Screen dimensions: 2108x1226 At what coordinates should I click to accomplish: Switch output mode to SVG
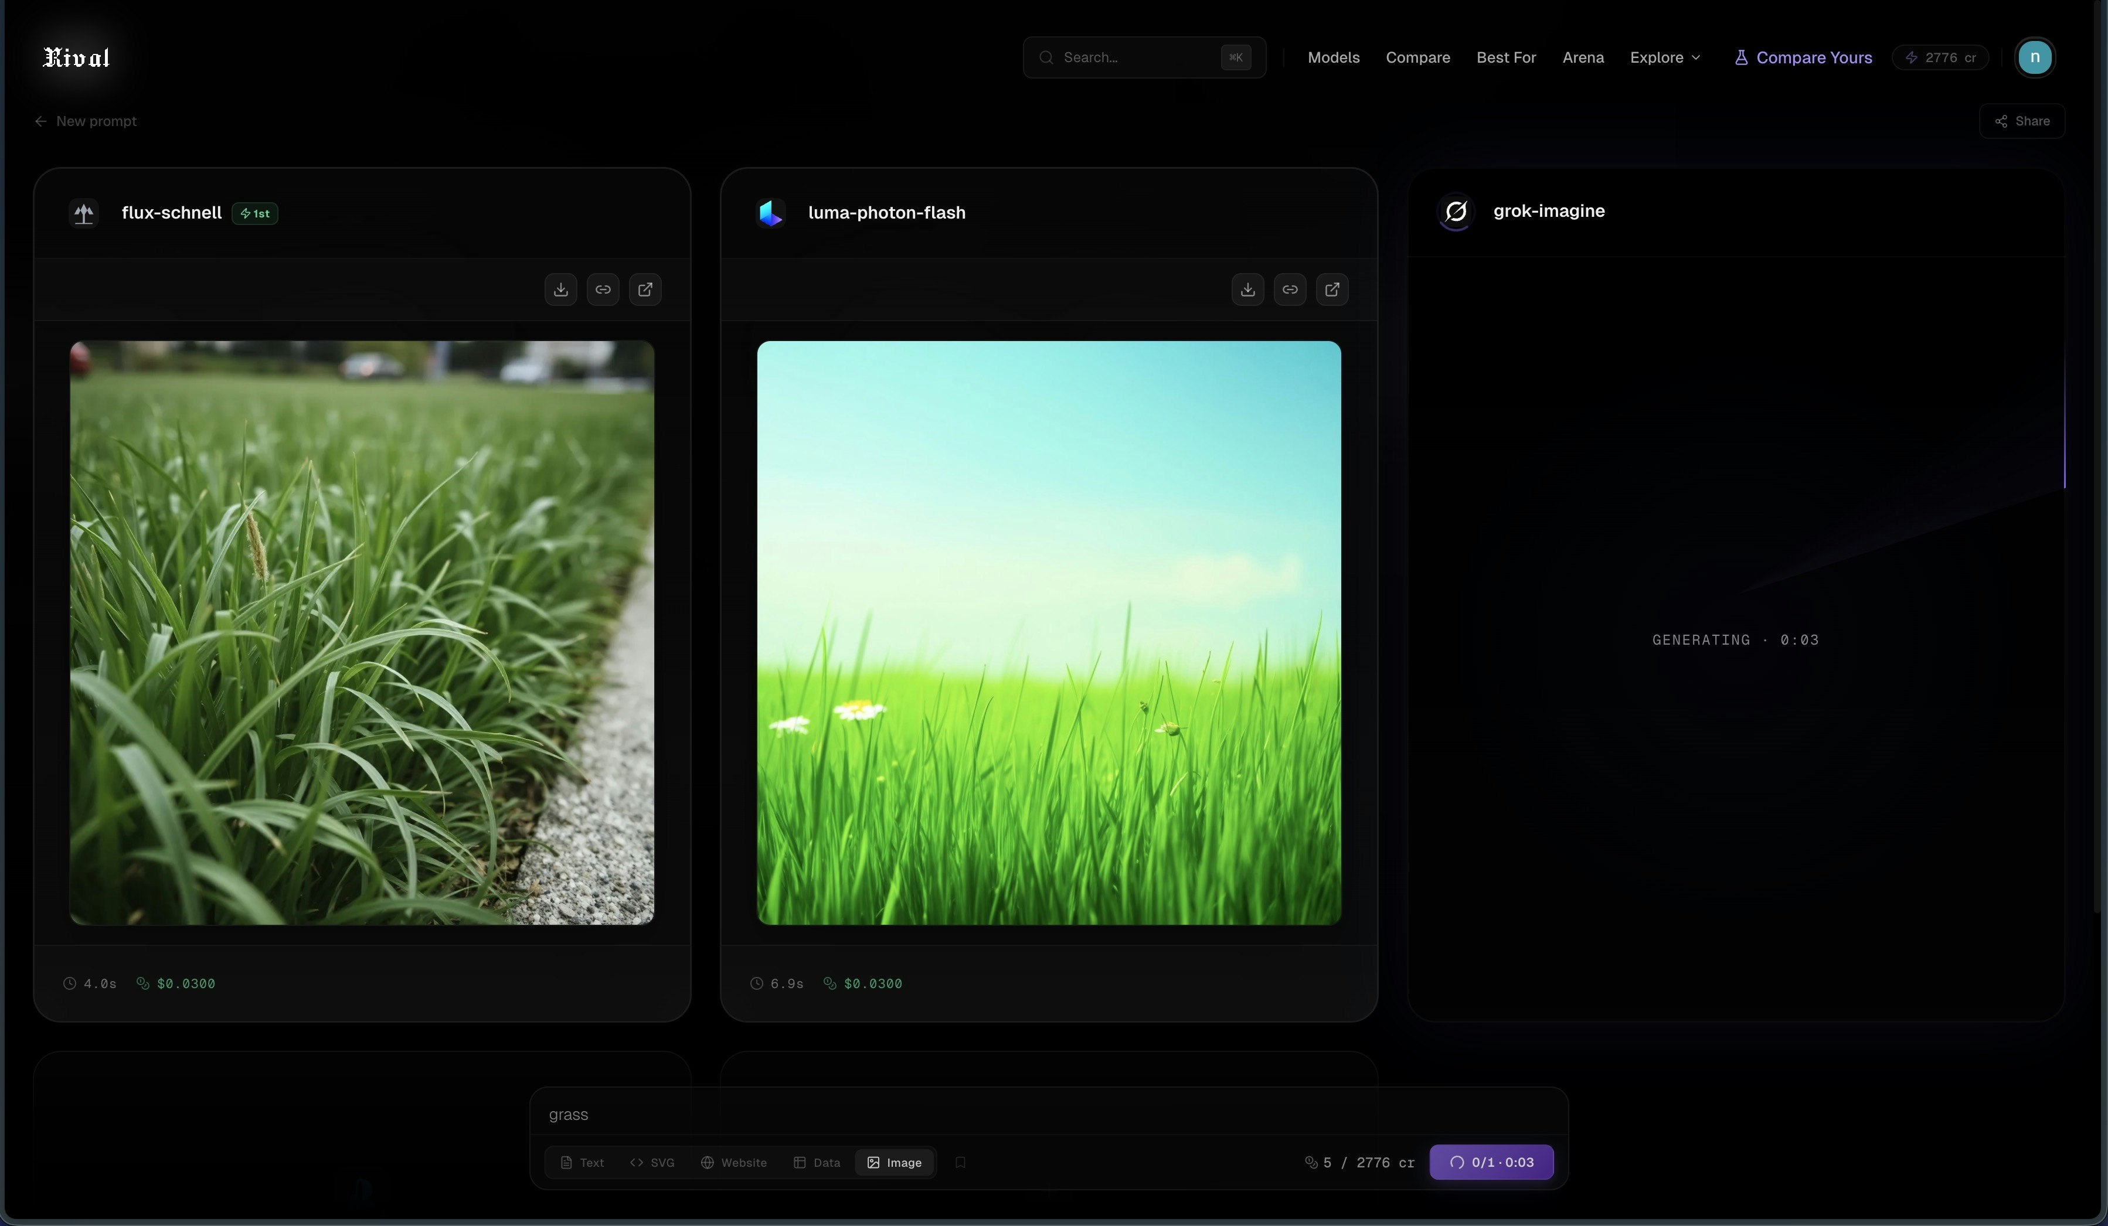point(652,1163)
